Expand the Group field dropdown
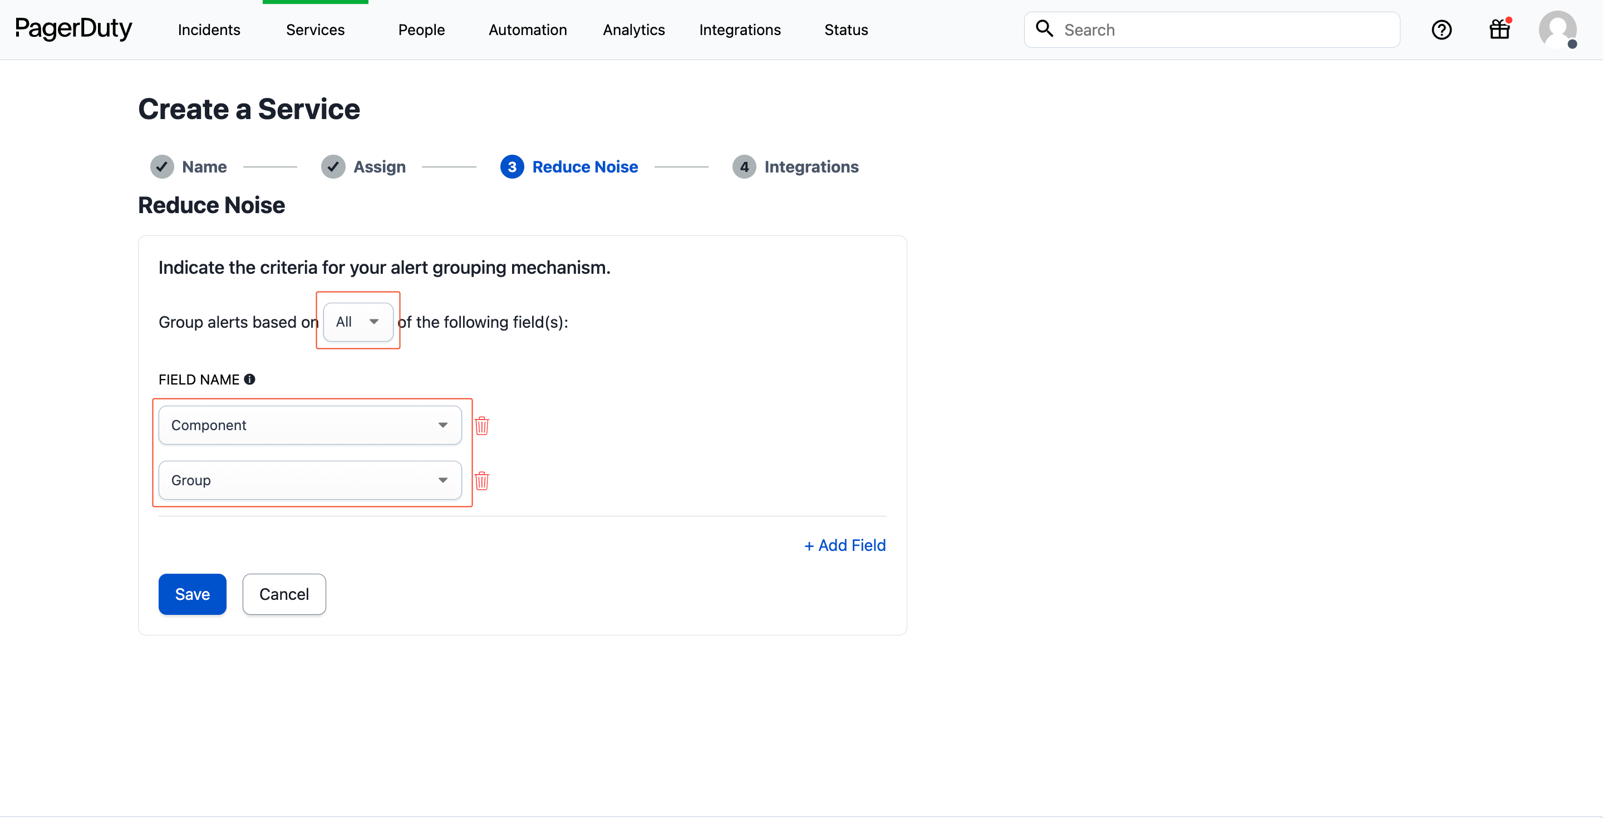 pyautogui.click(x=310, y=480)
